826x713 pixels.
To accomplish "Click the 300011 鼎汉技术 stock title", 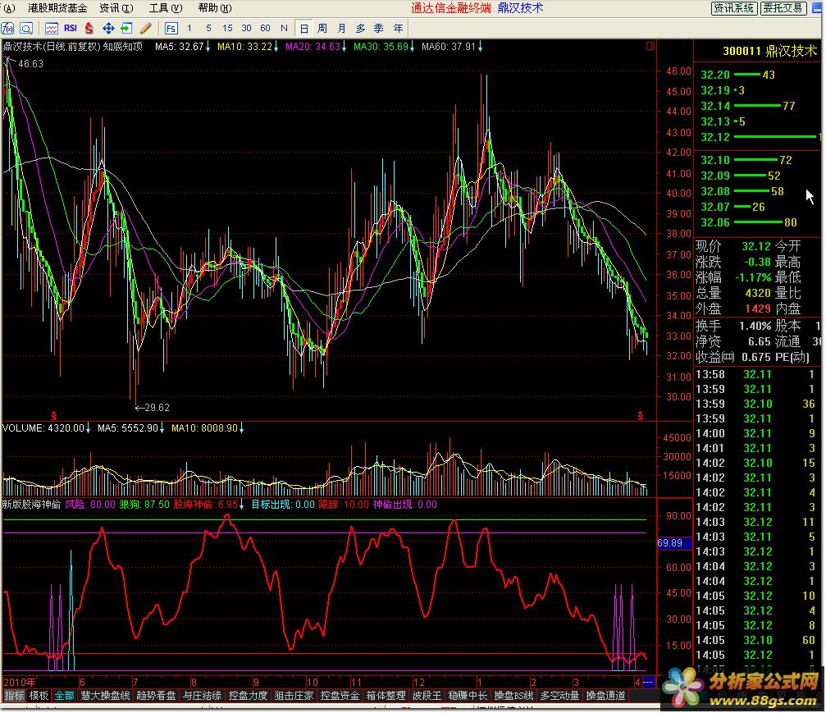I will 769,51.
